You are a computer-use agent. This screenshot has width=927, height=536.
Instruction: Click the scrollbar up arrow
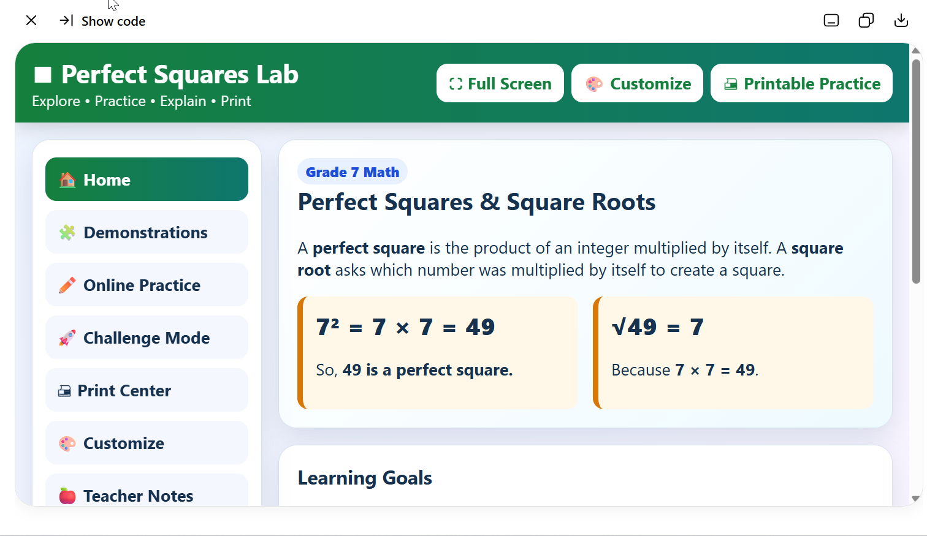point(916,51)
